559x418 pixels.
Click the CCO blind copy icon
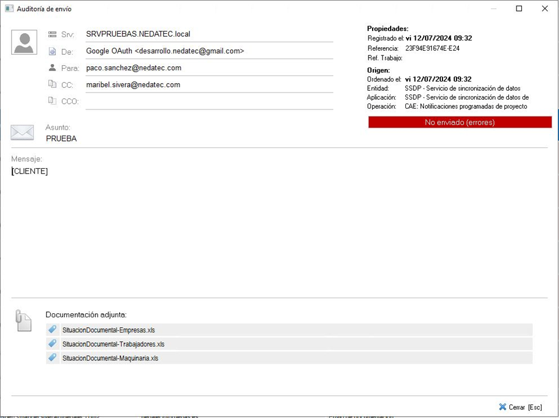pos(52,101)
